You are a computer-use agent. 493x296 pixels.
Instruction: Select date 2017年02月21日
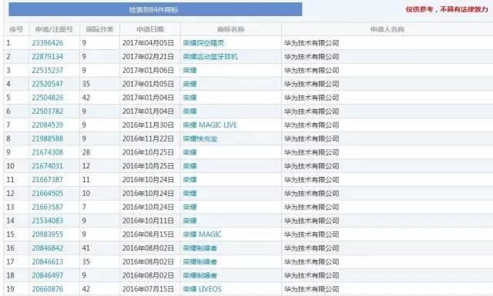[148, 57]
